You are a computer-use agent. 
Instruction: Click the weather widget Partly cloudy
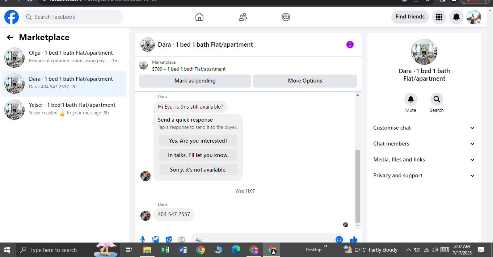[x=370, y=250]
